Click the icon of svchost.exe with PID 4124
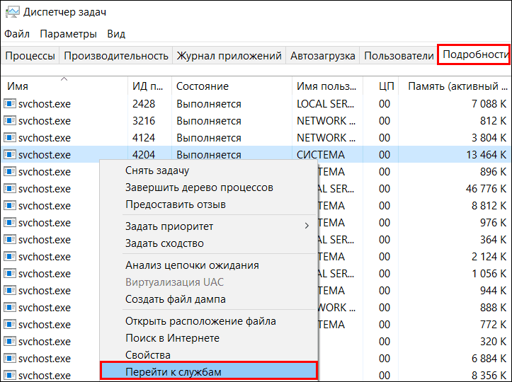The height and width of the screenshot is (382, 512). (x=10, y=138)
